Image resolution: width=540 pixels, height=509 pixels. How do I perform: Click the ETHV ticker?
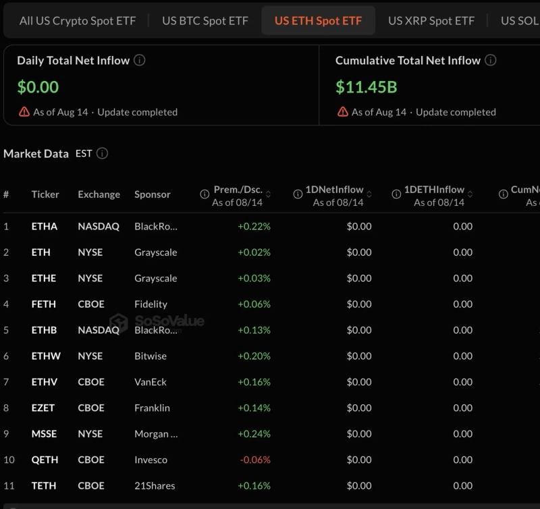click(44, 382)
